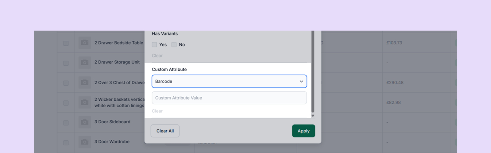The width and height of the screenshot is (491, 153).
Task: Click the camera placeholder for 2 Drawer Bedside Table
Action: click(x=85, y=43)
